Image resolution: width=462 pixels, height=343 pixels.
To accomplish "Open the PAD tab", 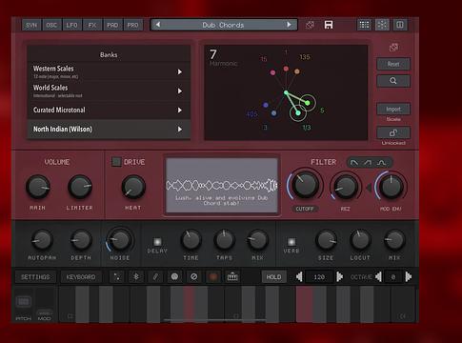I will click(x=112, y=25).
